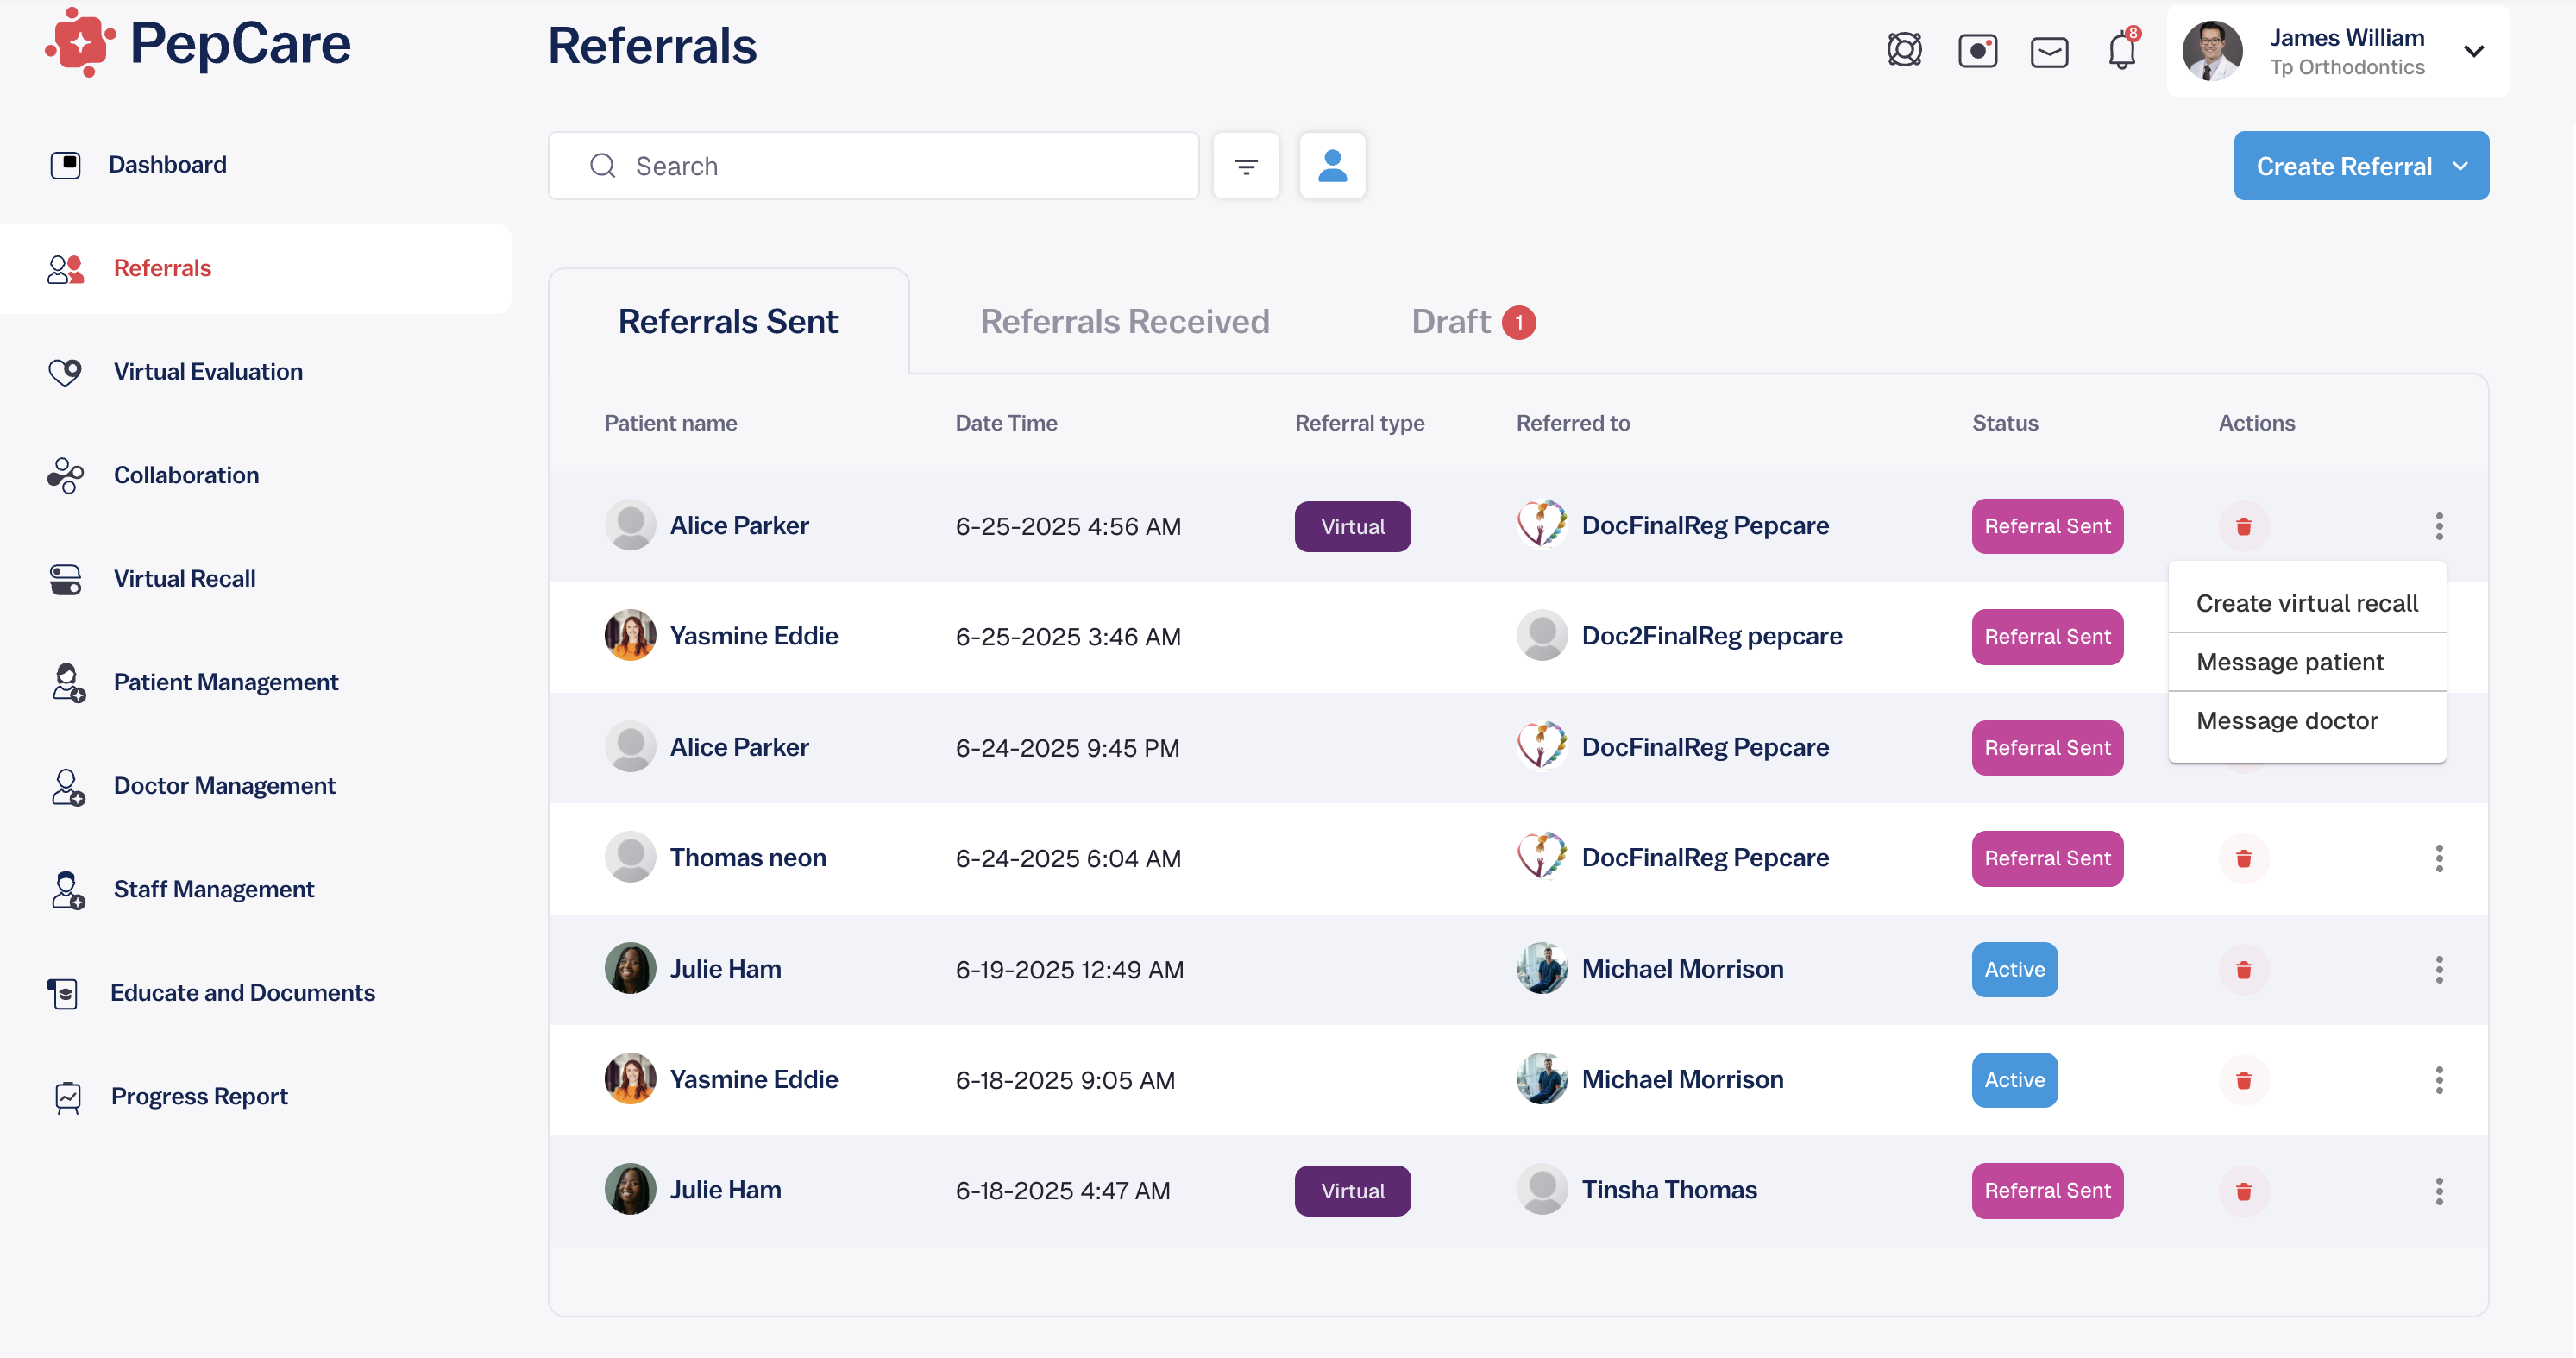The height and width of the screenshot is (1358, 2576).
Task: Open Michael Morrison in Julie Ham row
Action: (x=1682, y=969)
